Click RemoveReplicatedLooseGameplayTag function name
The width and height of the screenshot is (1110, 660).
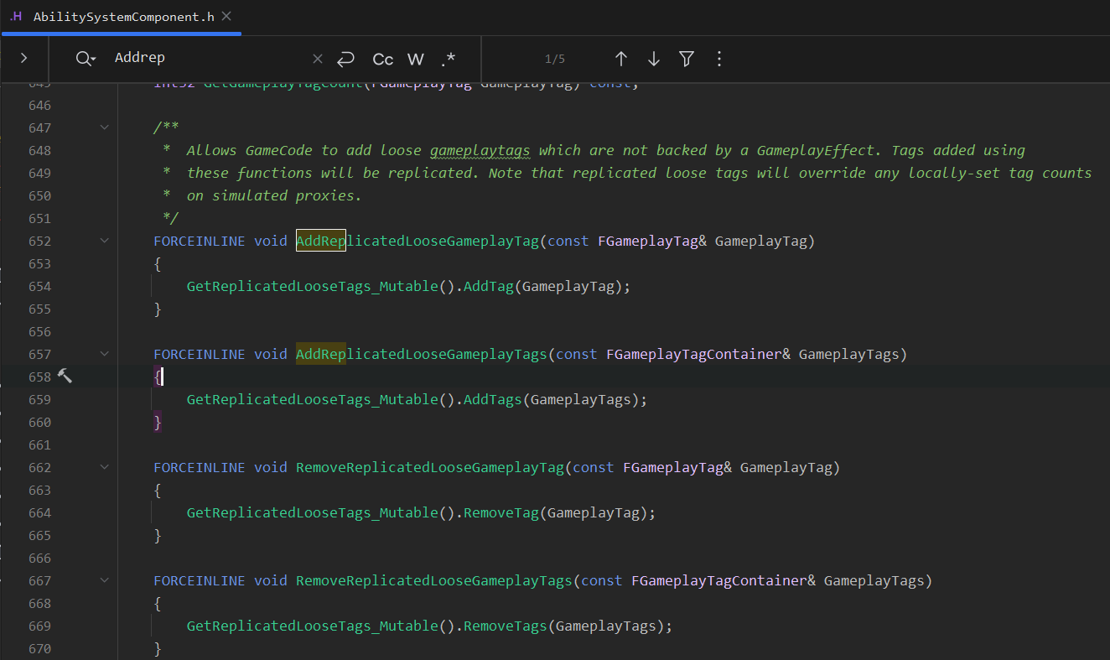tap(430, 467)
